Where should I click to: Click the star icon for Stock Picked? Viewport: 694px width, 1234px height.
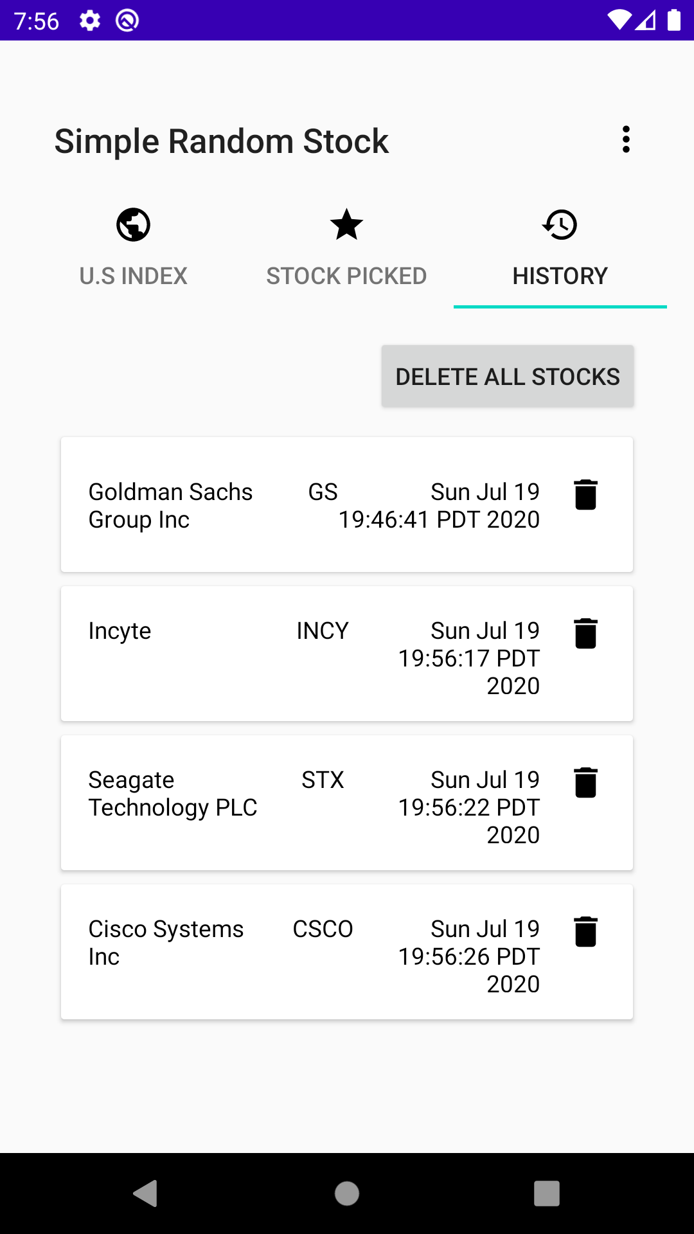[346, 225]
